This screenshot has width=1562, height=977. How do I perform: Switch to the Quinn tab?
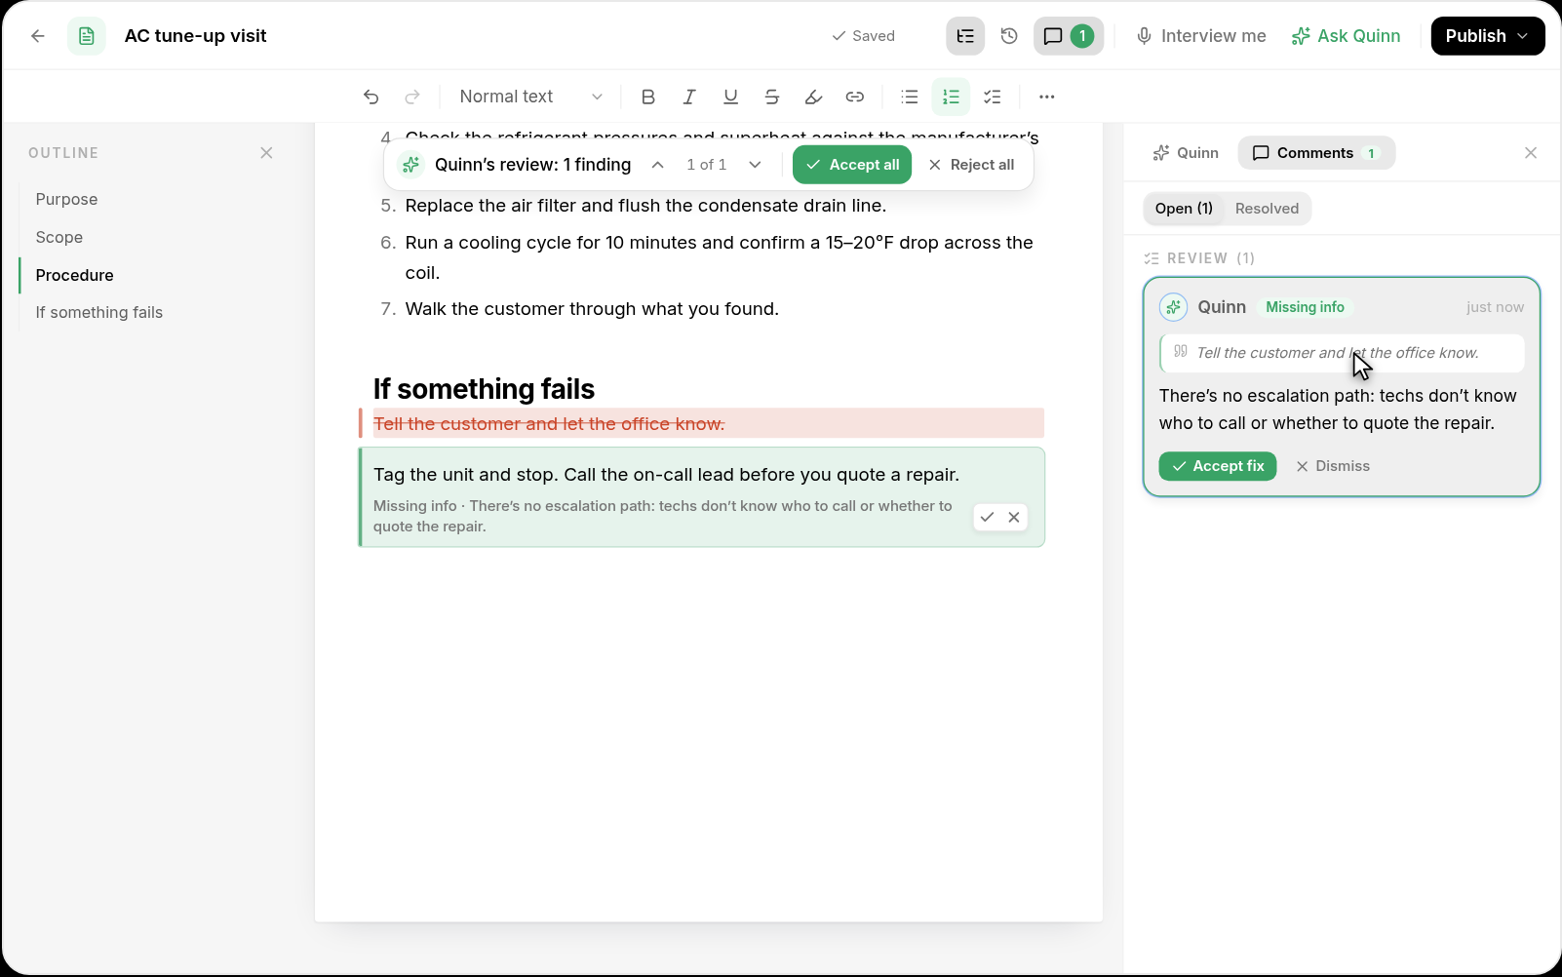tap(1186, 153)
